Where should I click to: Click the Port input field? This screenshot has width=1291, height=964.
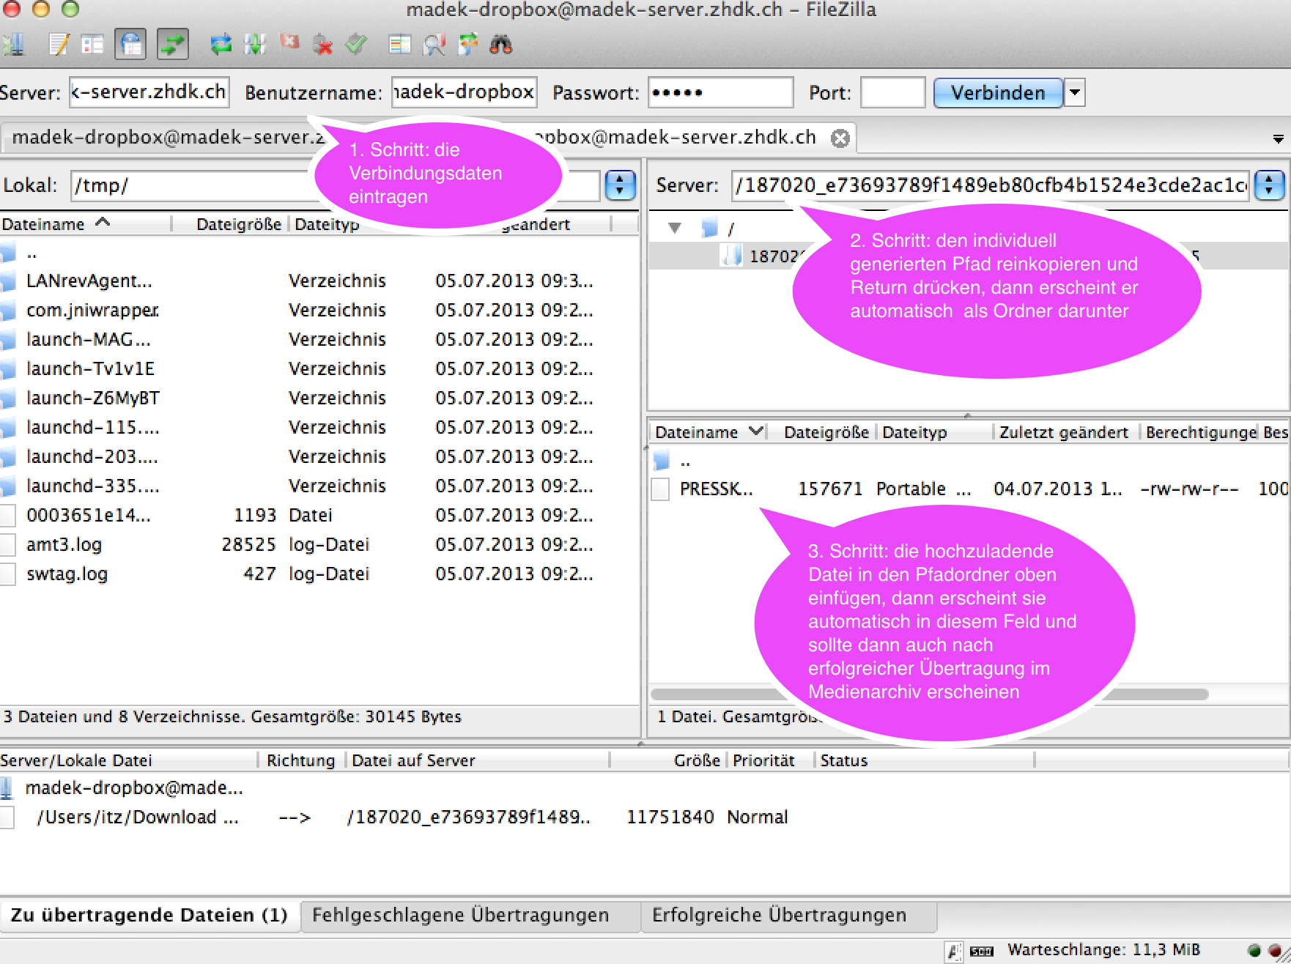pos(892,93)
